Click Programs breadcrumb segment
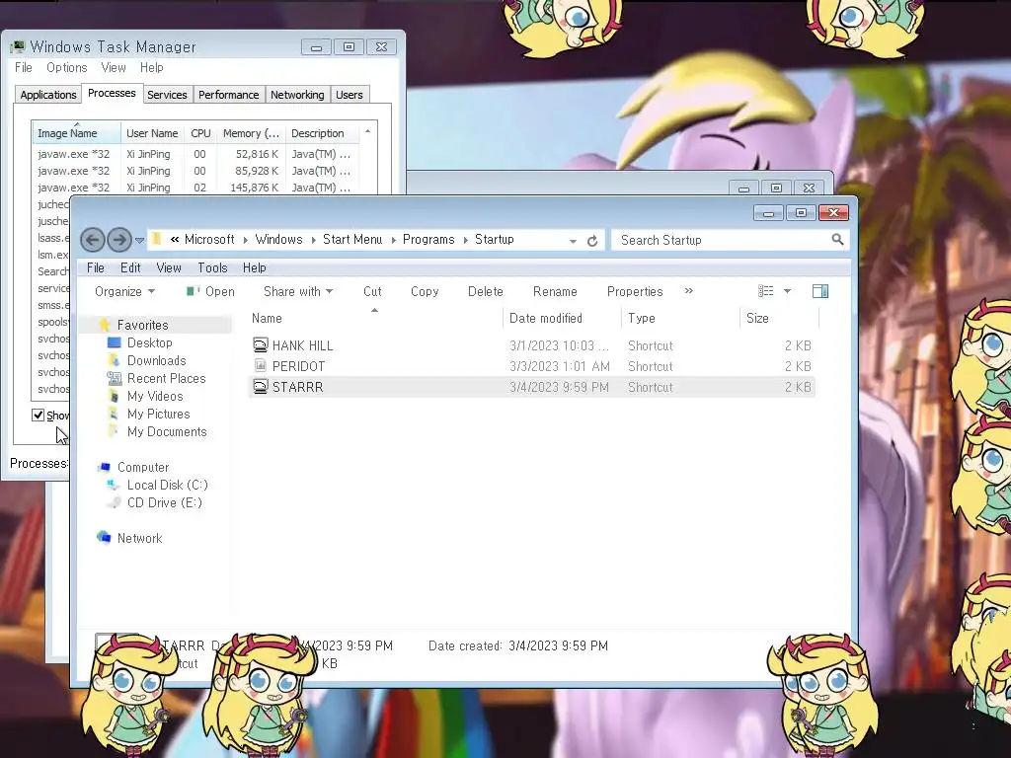1011x758 pixels. (428, 239)
